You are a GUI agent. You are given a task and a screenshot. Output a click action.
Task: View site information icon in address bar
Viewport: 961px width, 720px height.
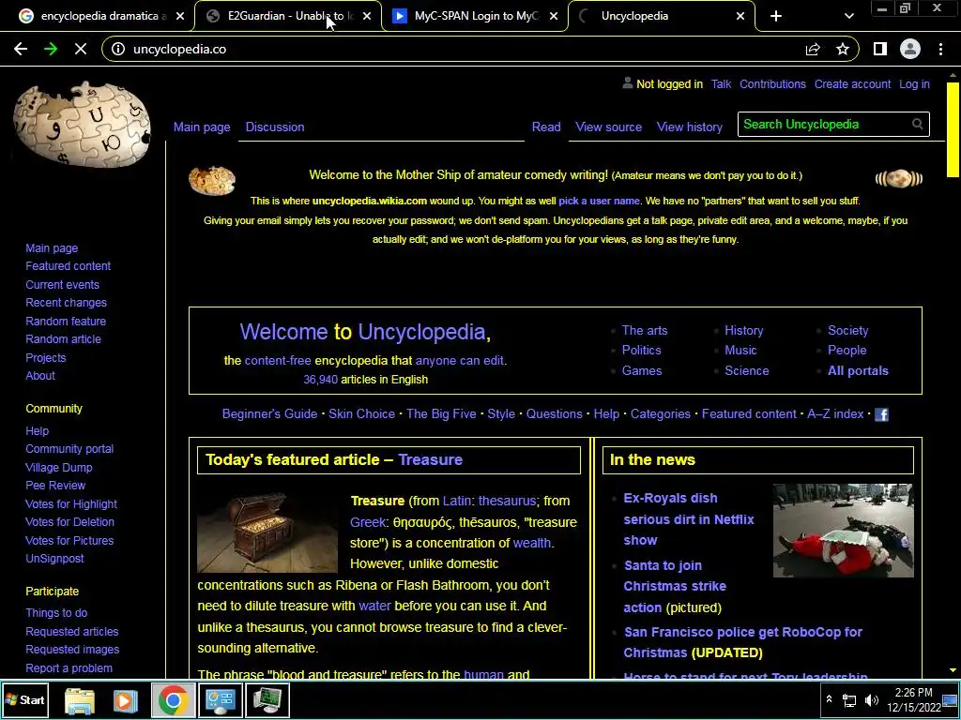pos(117,49)
